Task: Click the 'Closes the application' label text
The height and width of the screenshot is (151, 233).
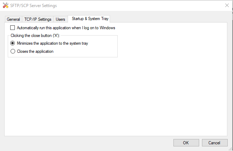Action: 35,51
